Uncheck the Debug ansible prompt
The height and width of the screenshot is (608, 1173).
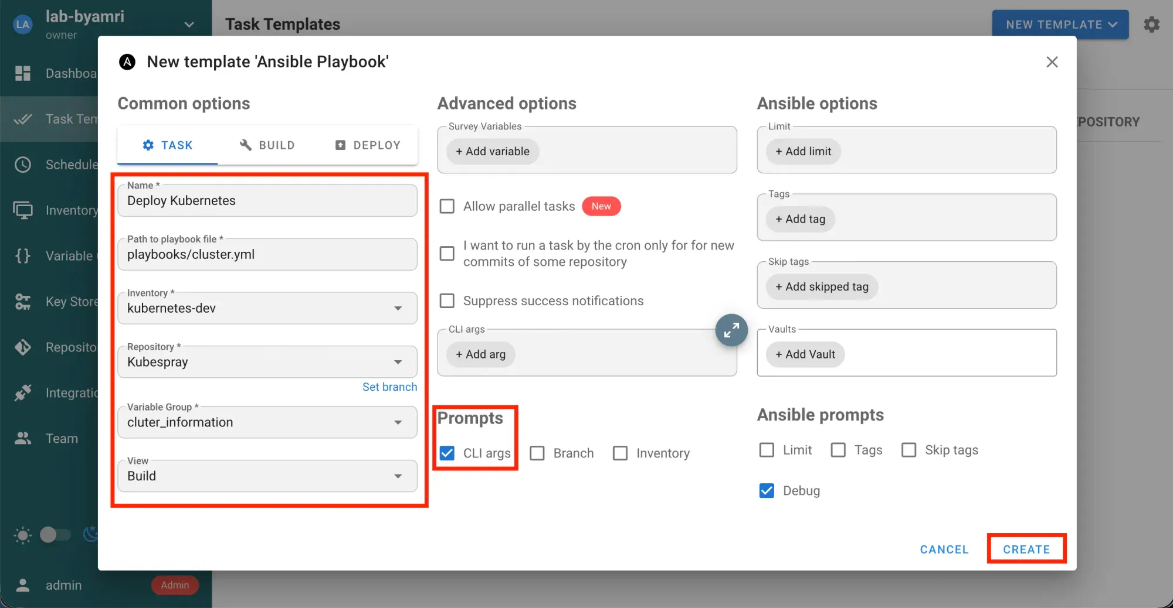pos(767,491)
